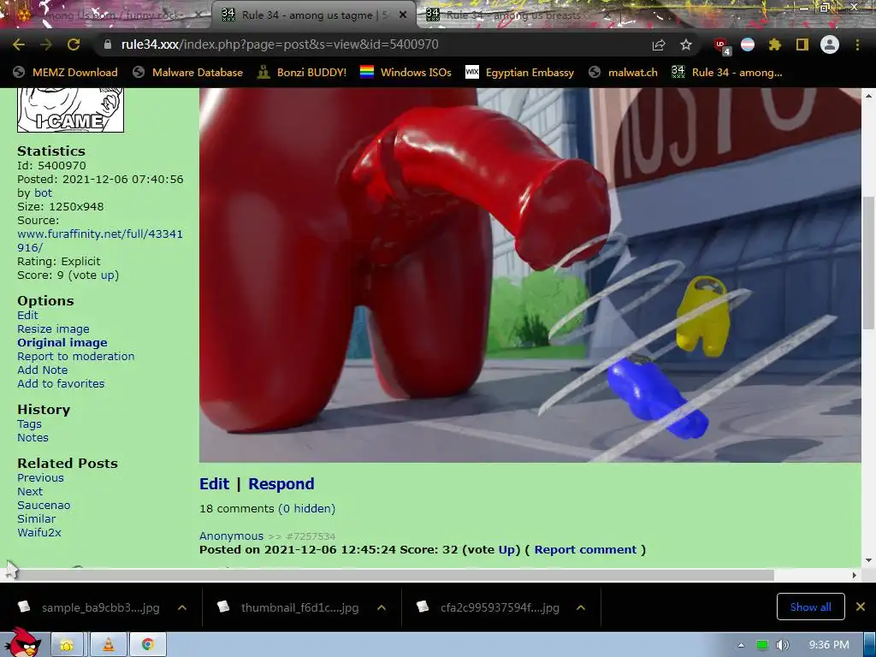Screen dimensions: 876x657
Task: Go to Previous related post
Action: [40, 477]
